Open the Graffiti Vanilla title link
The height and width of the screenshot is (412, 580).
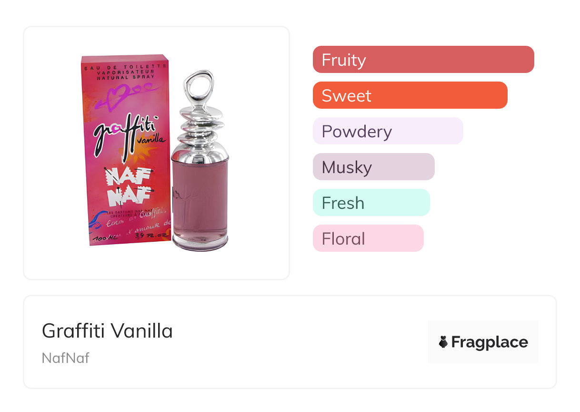[107, 330]
